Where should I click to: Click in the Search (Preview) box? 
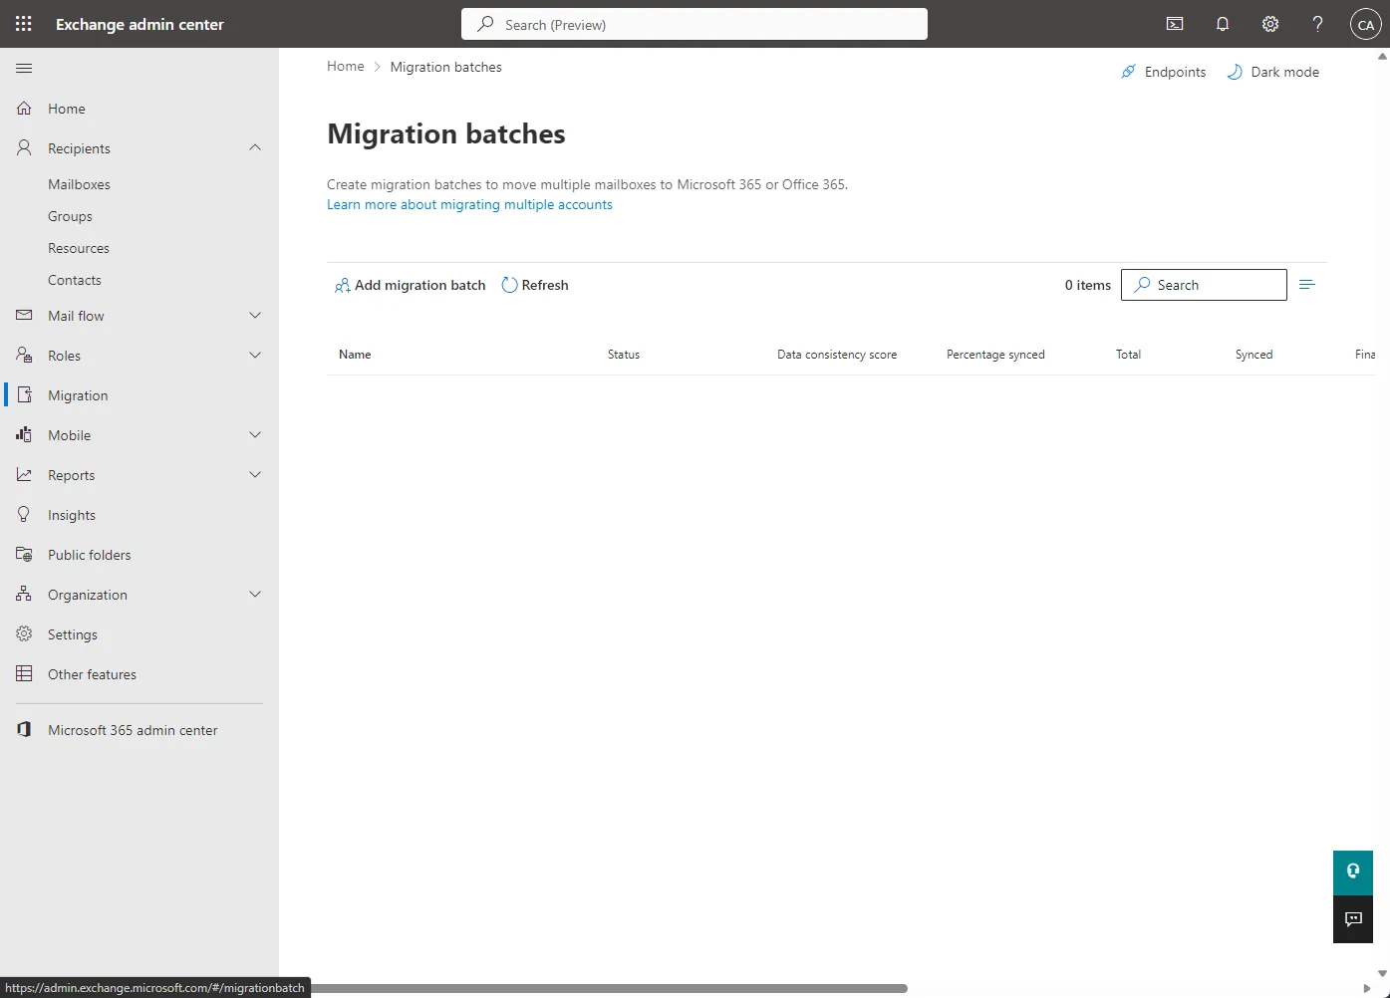click(695, 24)
